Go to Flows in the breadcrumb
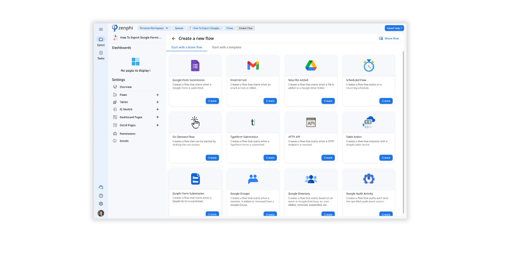The width and height of the screenshot is (508, 256). click(x=230, y=28)
